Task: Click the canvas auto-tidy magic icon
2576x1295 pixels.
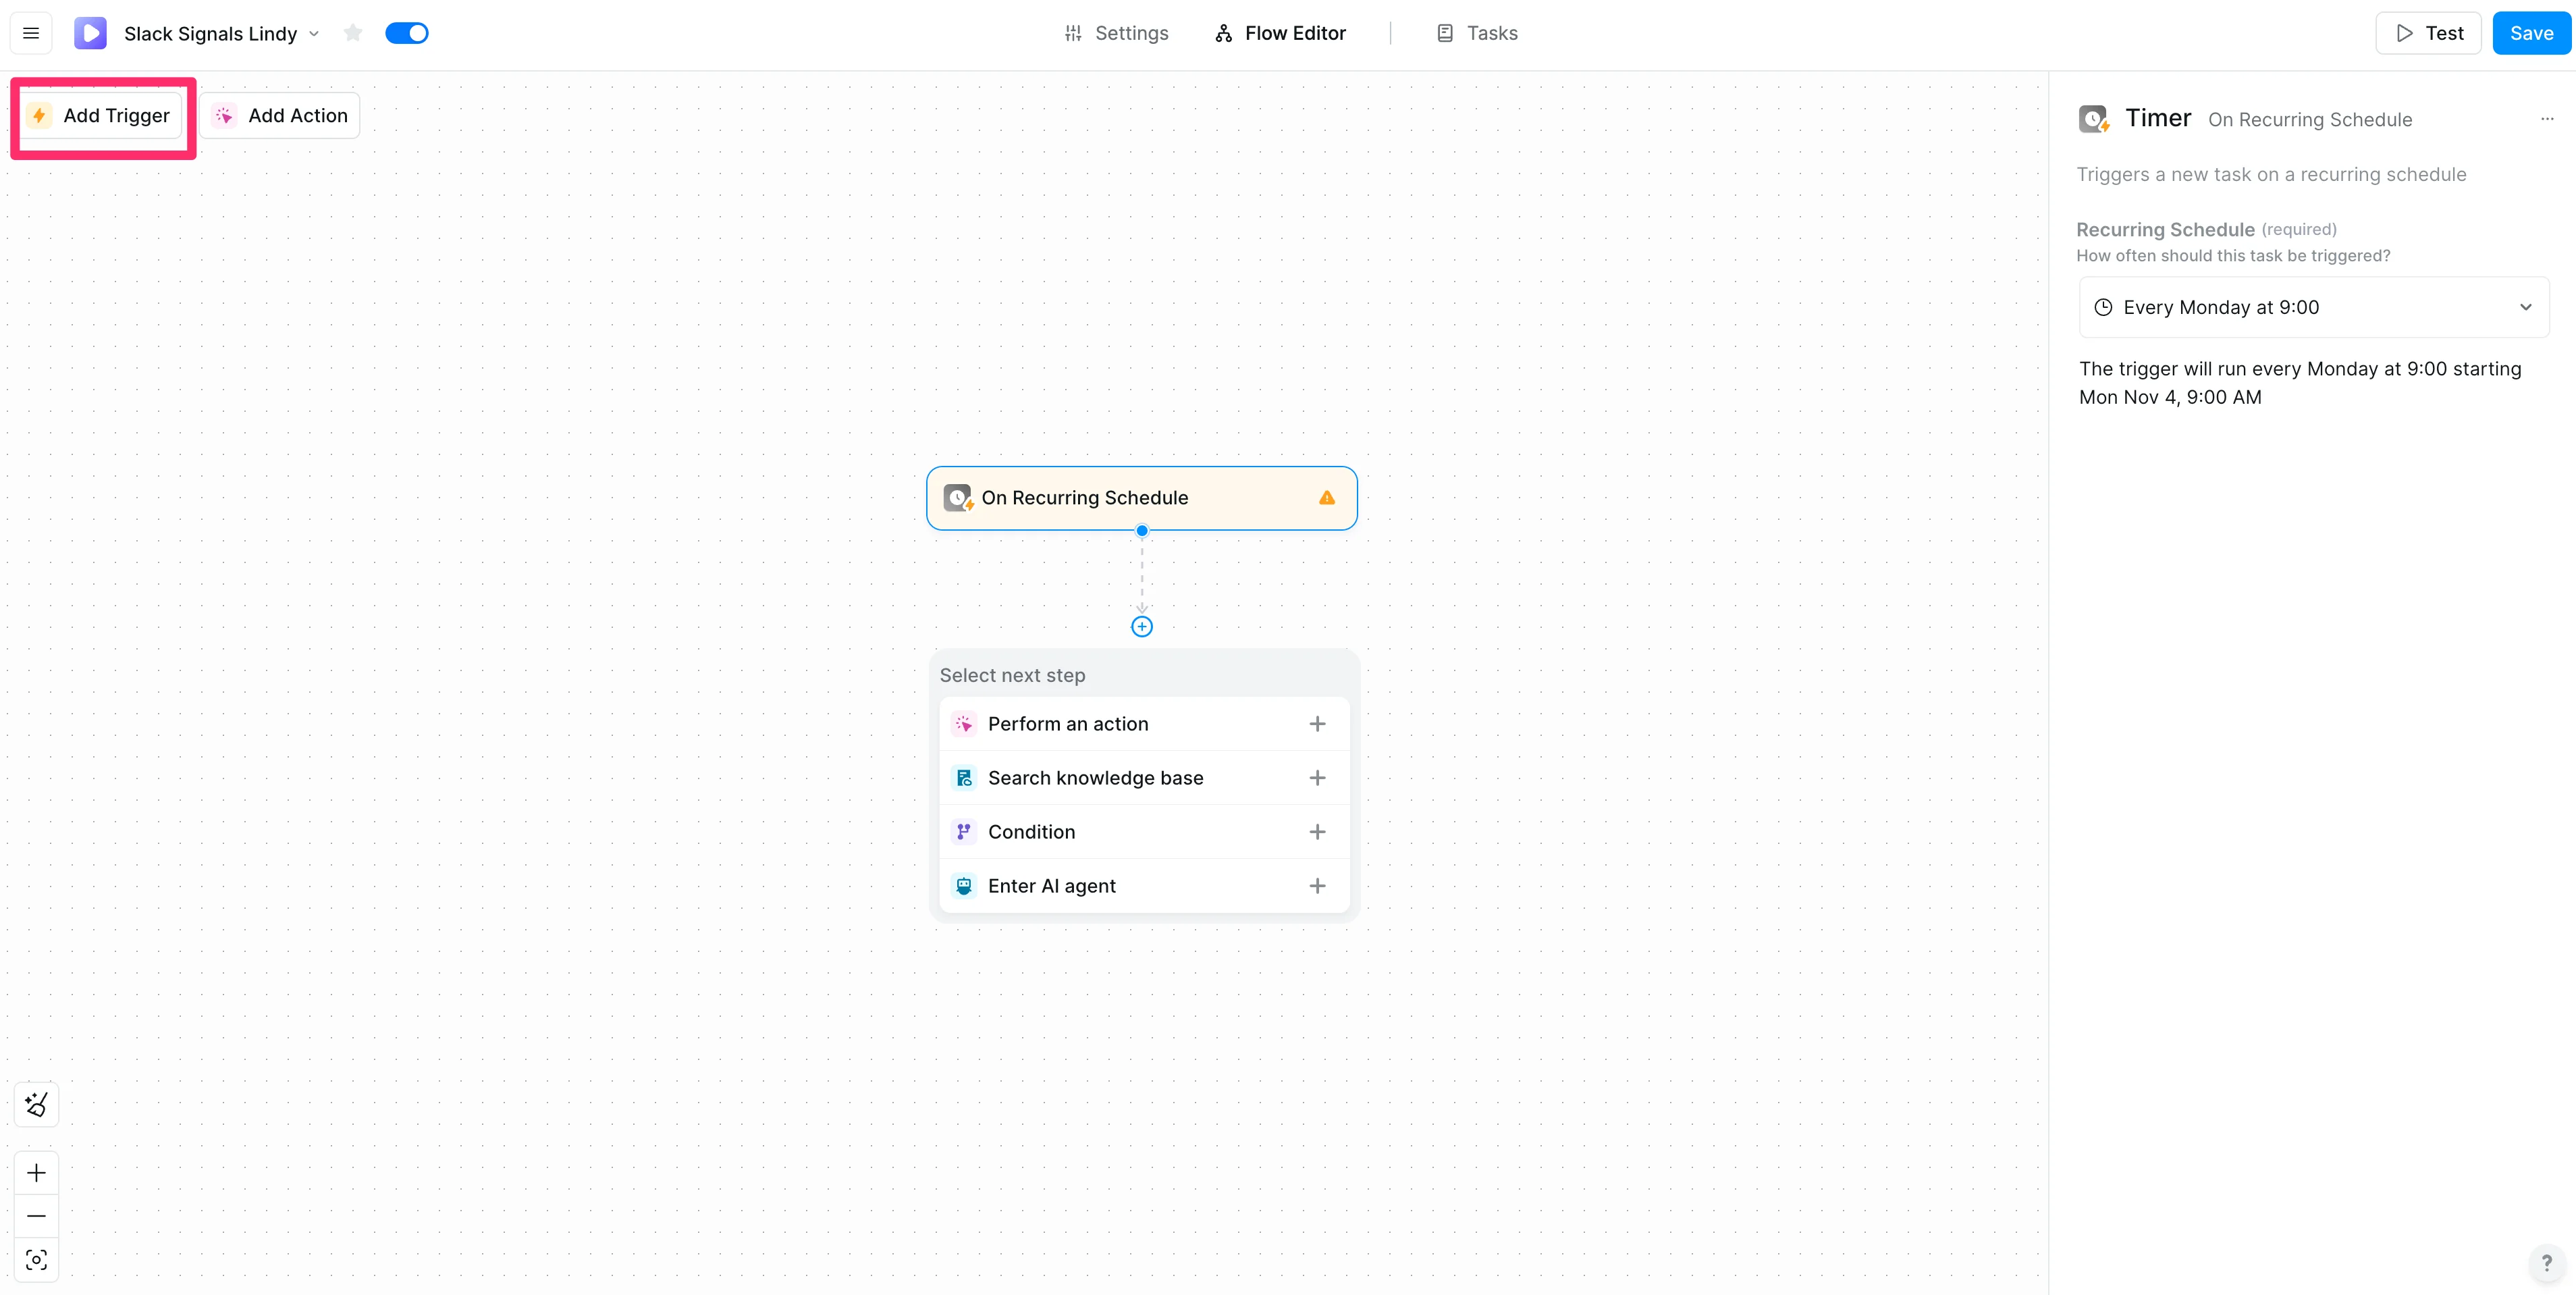Action: 37,1104
